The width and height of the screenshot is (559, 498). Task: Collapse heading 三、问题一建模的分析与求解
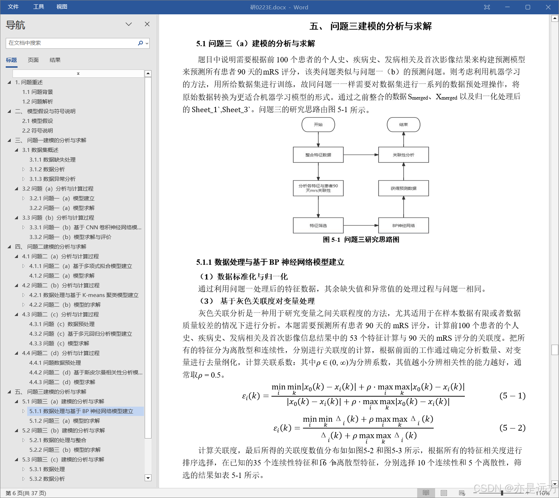pyautogui.click(x=9, y=140)
